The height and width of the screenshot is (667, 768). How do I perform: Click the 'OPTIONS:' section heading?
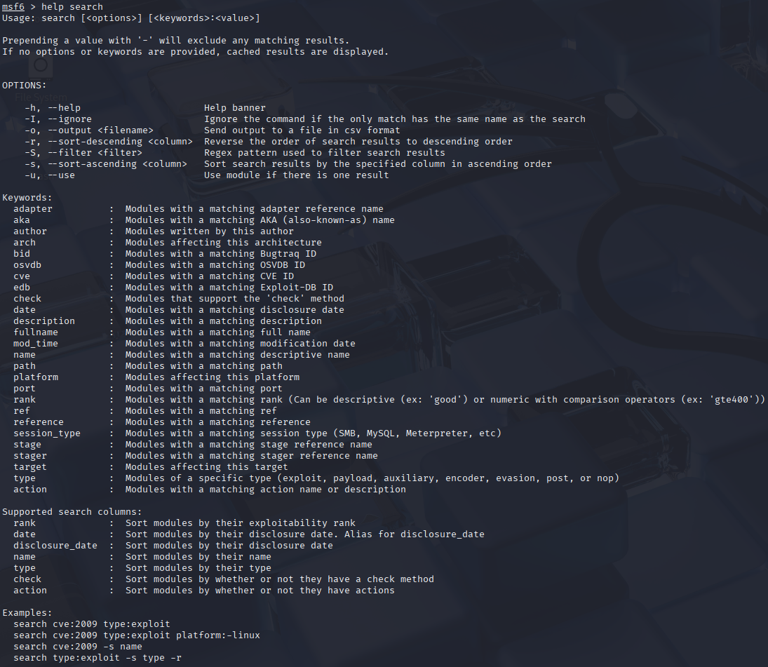pos(25,86)
